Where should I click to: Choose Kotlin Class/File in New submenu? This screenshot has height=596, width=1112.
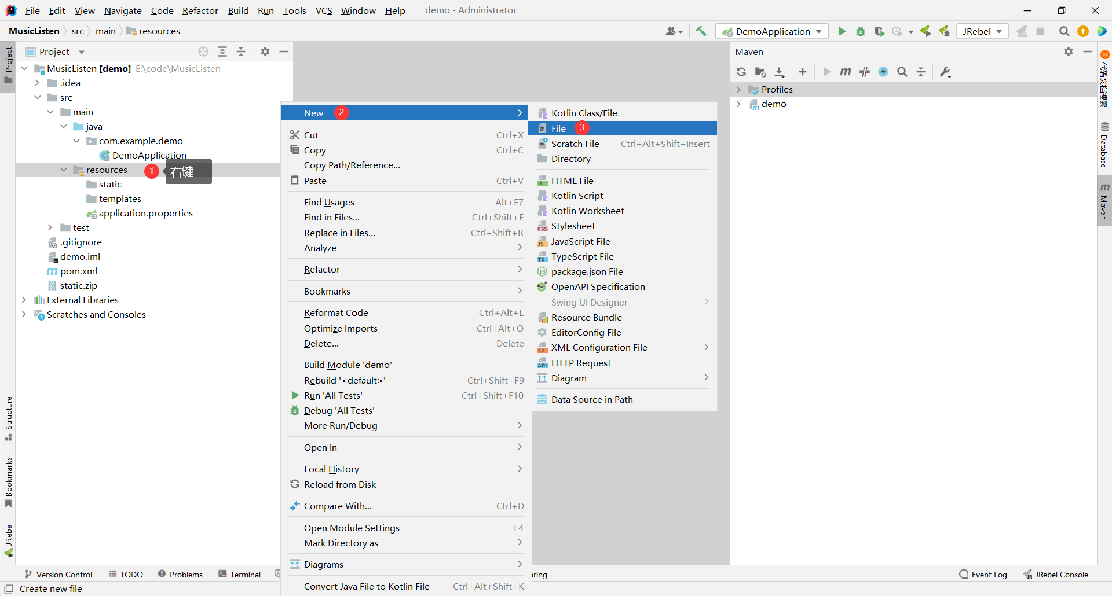(623, 113)
